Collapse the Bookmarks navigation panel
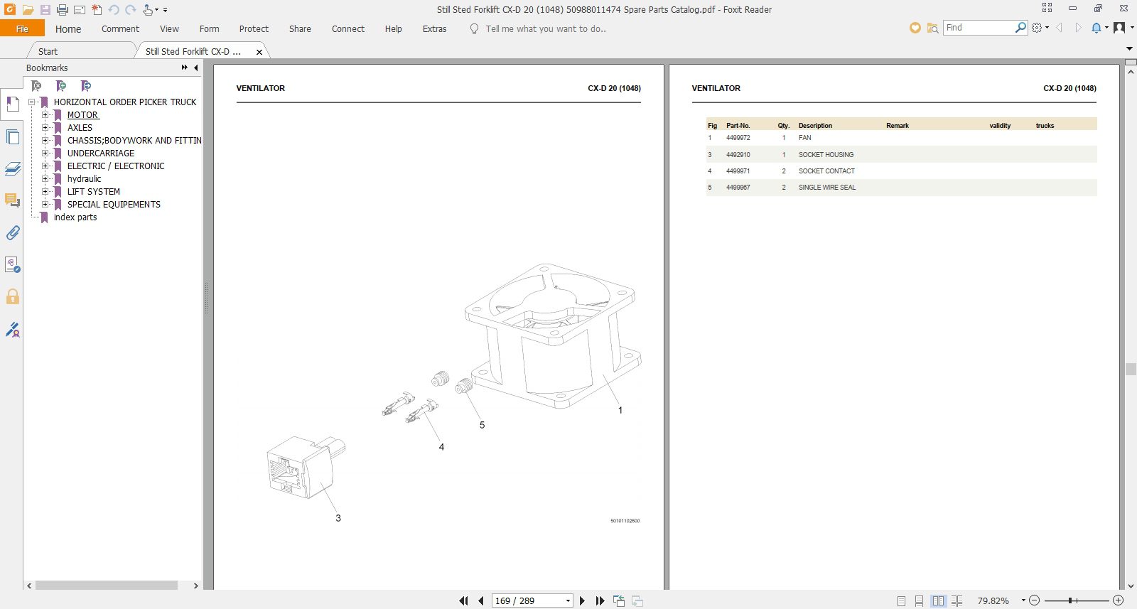Image resolution: width=1137 pixels, height=609 pixels. 196,68
